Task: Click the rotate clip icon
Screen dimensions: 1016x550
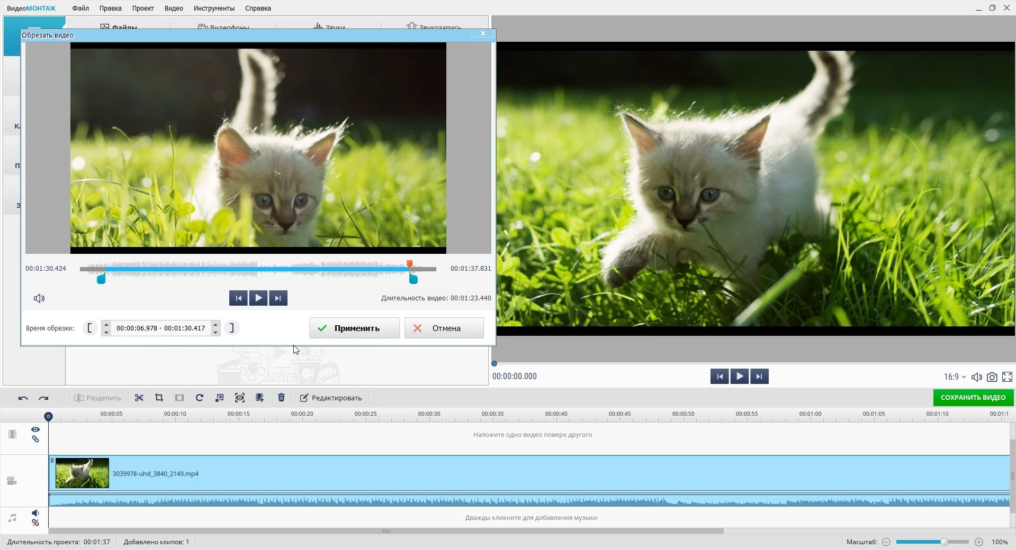Action: 200,398
